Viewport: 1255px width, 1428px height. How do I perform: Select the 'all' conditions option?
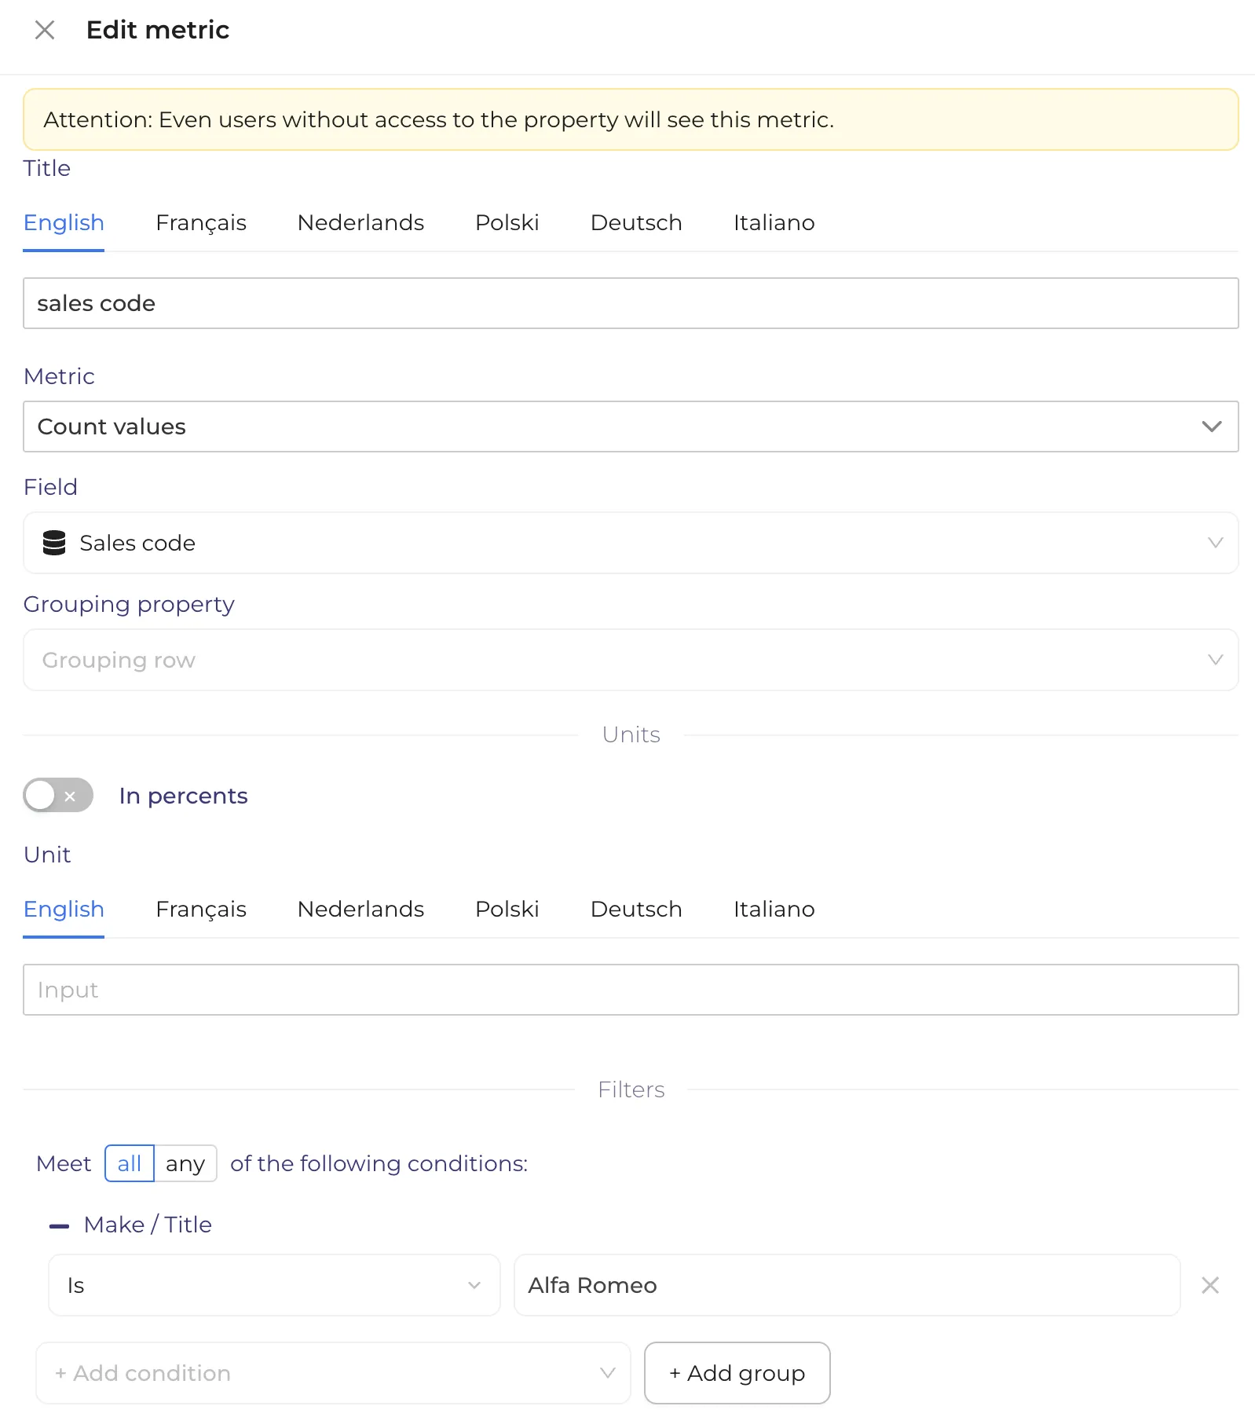click(x=130, y=1163)
